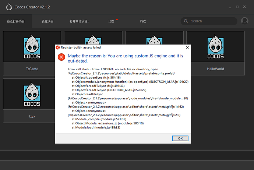The height and width of the screenshot is (170, 254).
Task: Click the 'at Object.fs.openSync (fs.js:584:18)' line
Action: [96, 78]
